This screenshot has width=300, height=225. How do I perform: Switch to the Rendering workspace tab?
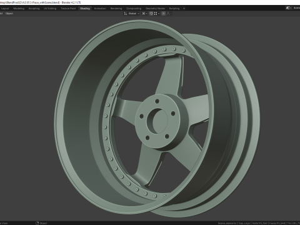point(116,9)
